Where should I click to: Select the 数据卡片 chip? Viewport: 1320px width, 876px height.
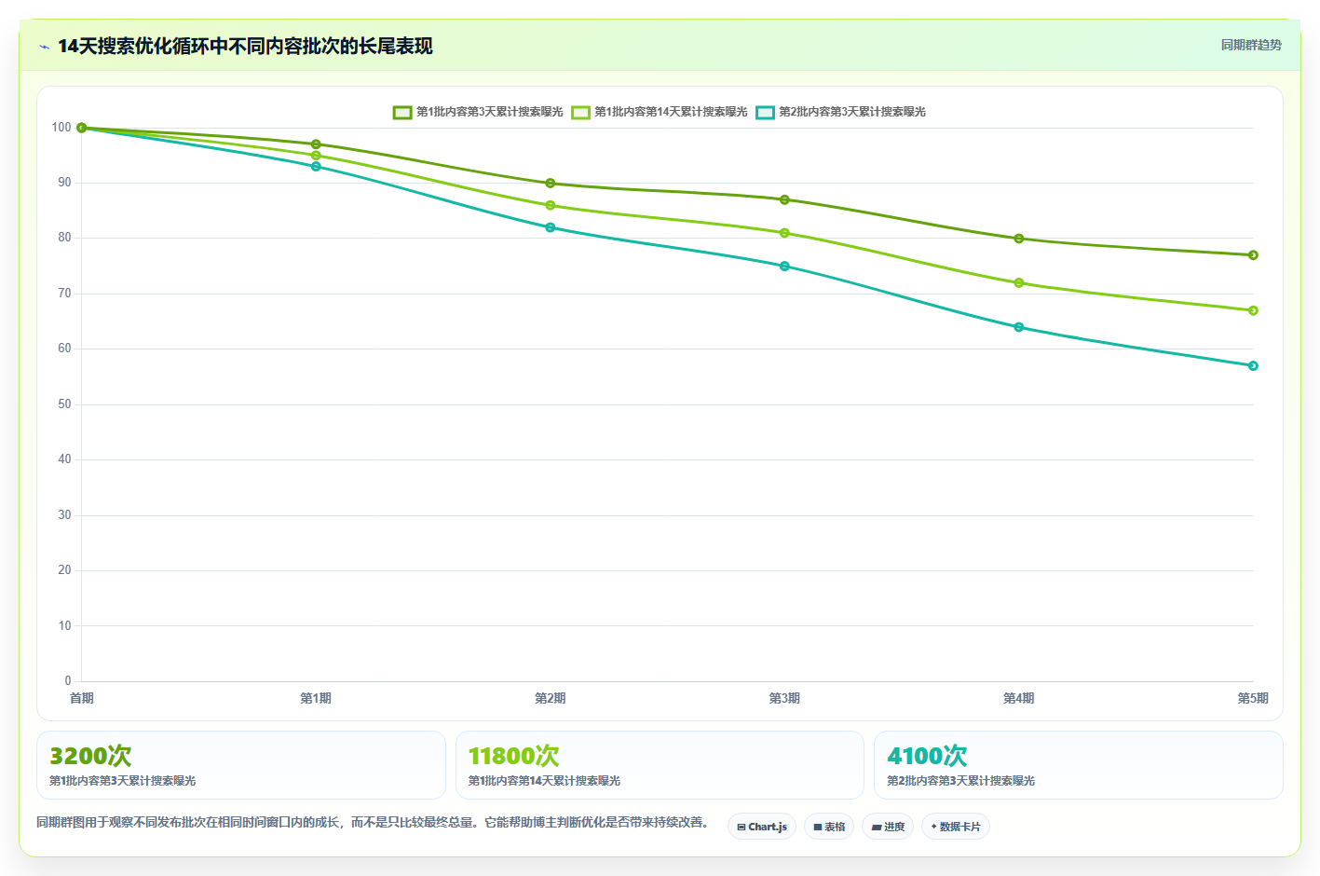[x=956, y=827]
